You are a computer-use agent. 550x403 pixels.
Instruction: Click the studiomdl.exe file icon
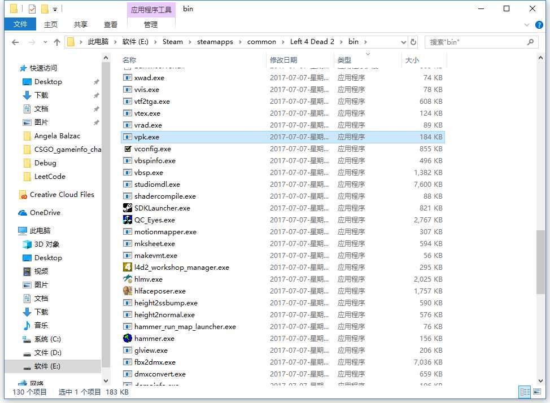[127, 185]
